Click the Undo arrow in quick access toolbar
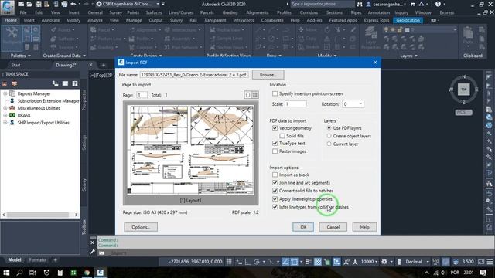This screenshot has height=278, width=495. click(x=73, y=4)
